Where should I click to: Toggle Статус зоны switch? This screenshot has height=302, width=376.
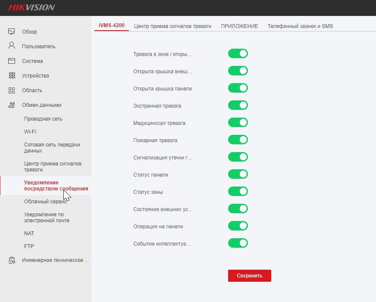[238, 192]
